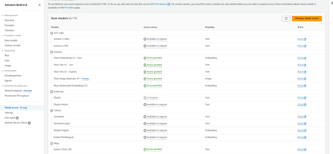Collapse the Foundation models sidebar section
This screenshot has height=154, width=333.
[3, 36]
